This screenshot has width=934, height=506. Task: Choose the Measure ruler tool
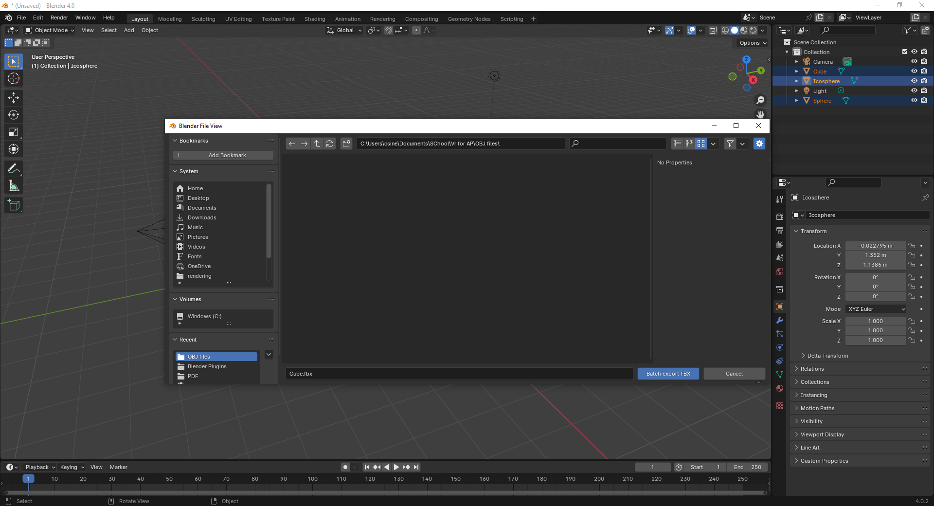pos(14,186)
